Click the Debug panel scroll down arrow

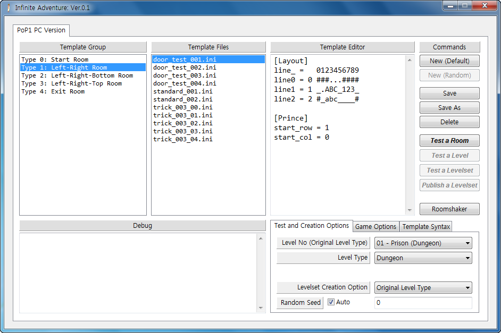coord(261,308)
